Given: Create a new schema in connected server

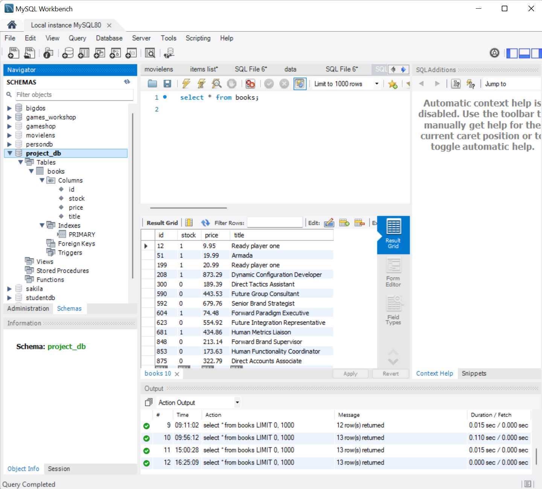Looking at the screenshot, I should [x=67, y=53].
